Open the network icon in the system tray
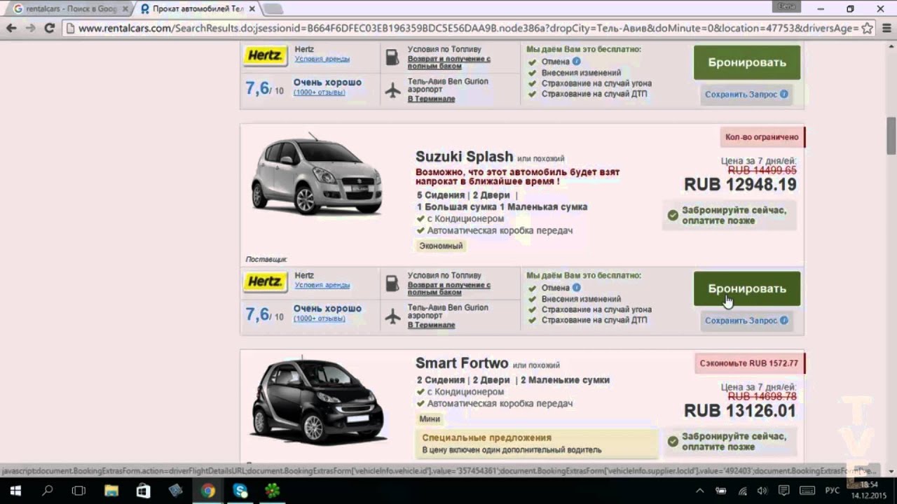This screenshot has width=897, height=504. (743, 491)
